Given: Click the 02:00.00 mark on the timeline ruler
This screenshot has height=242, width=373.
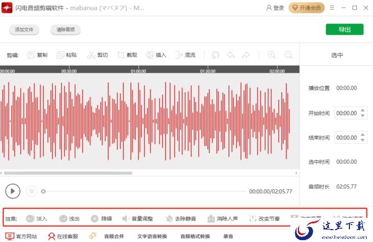Looking at the screenshot, I should tap(277, 71).
